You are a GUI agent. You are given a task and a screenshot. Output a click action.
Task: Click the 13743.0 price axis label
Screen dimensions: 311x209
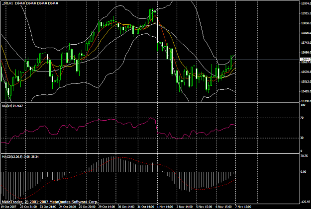(306, 43)
